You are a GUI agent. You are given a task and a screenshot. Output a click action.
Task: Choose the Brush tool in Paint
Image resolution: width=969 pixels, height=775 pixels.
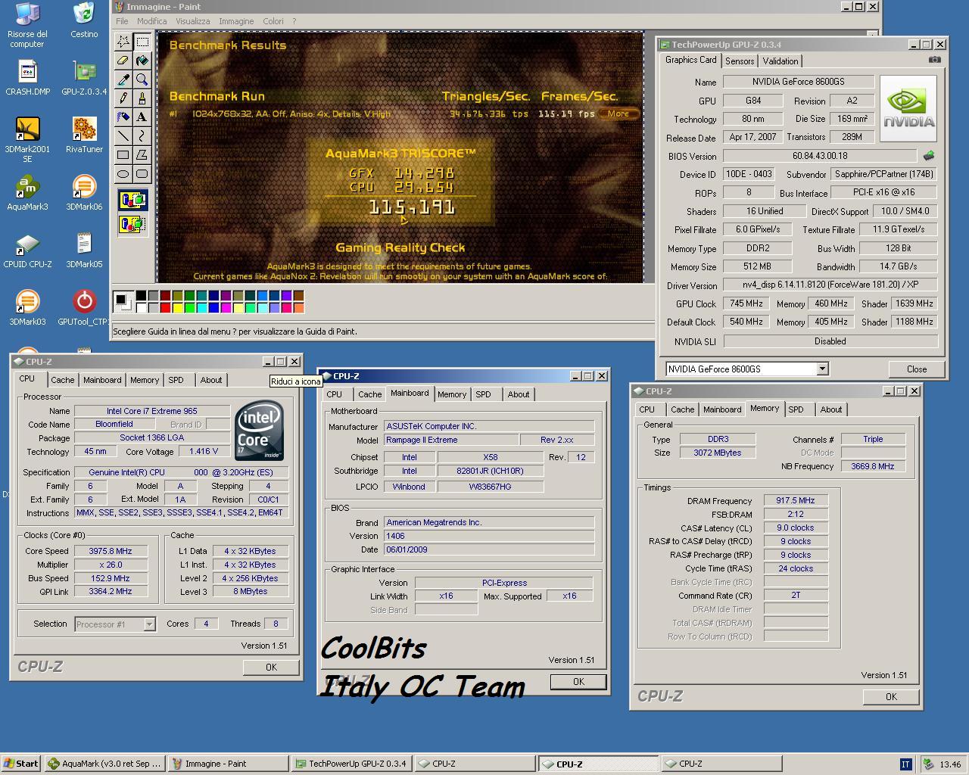click(x=142, y=98)
